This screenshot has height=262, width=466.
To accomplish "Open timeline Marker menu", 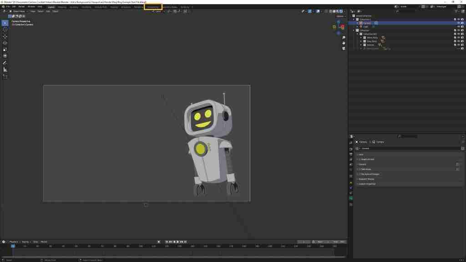I will 44,242.
